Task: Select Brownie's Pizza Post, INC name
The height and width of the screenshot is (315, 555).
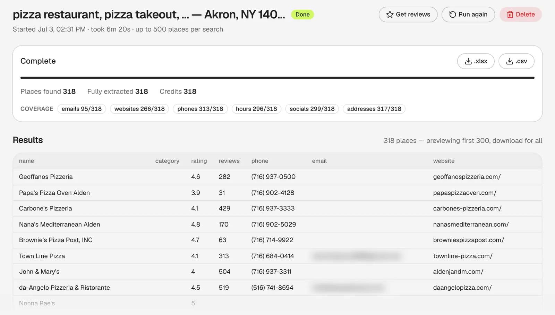Action: pos(56,240)
